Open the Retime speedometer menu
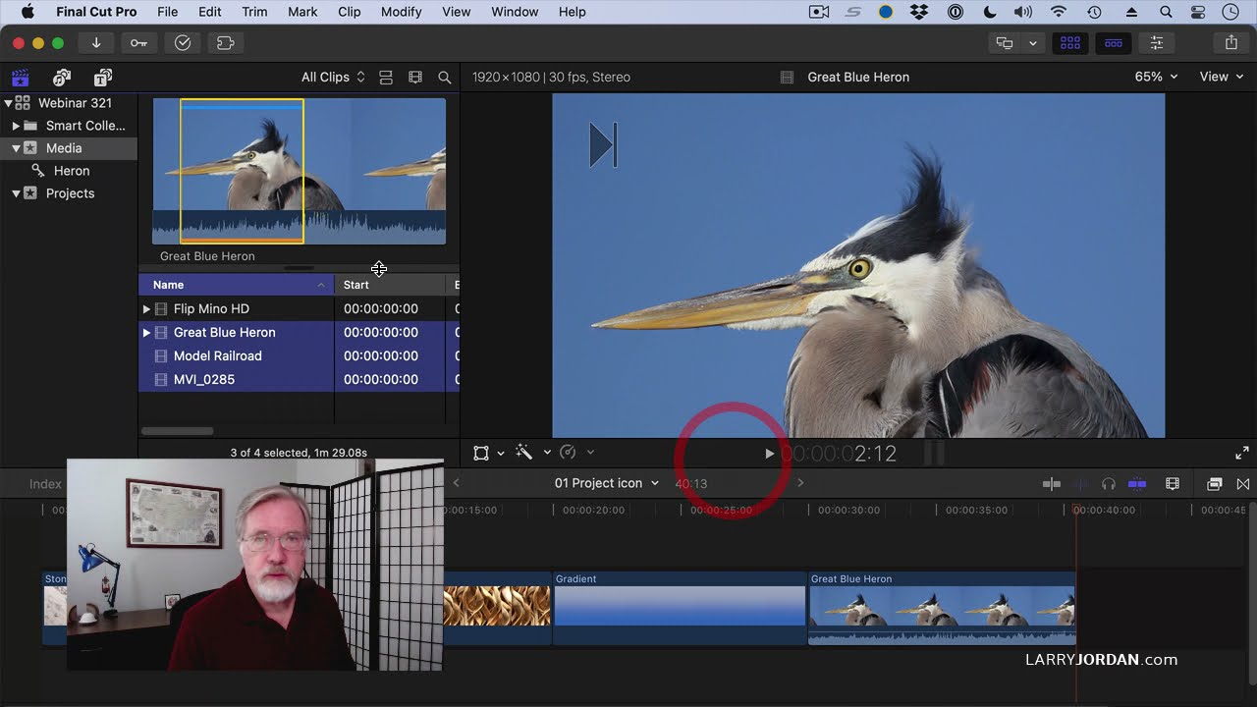This screenshot has width=1257, height=707. pyautogui.click(x=568, y=453)
